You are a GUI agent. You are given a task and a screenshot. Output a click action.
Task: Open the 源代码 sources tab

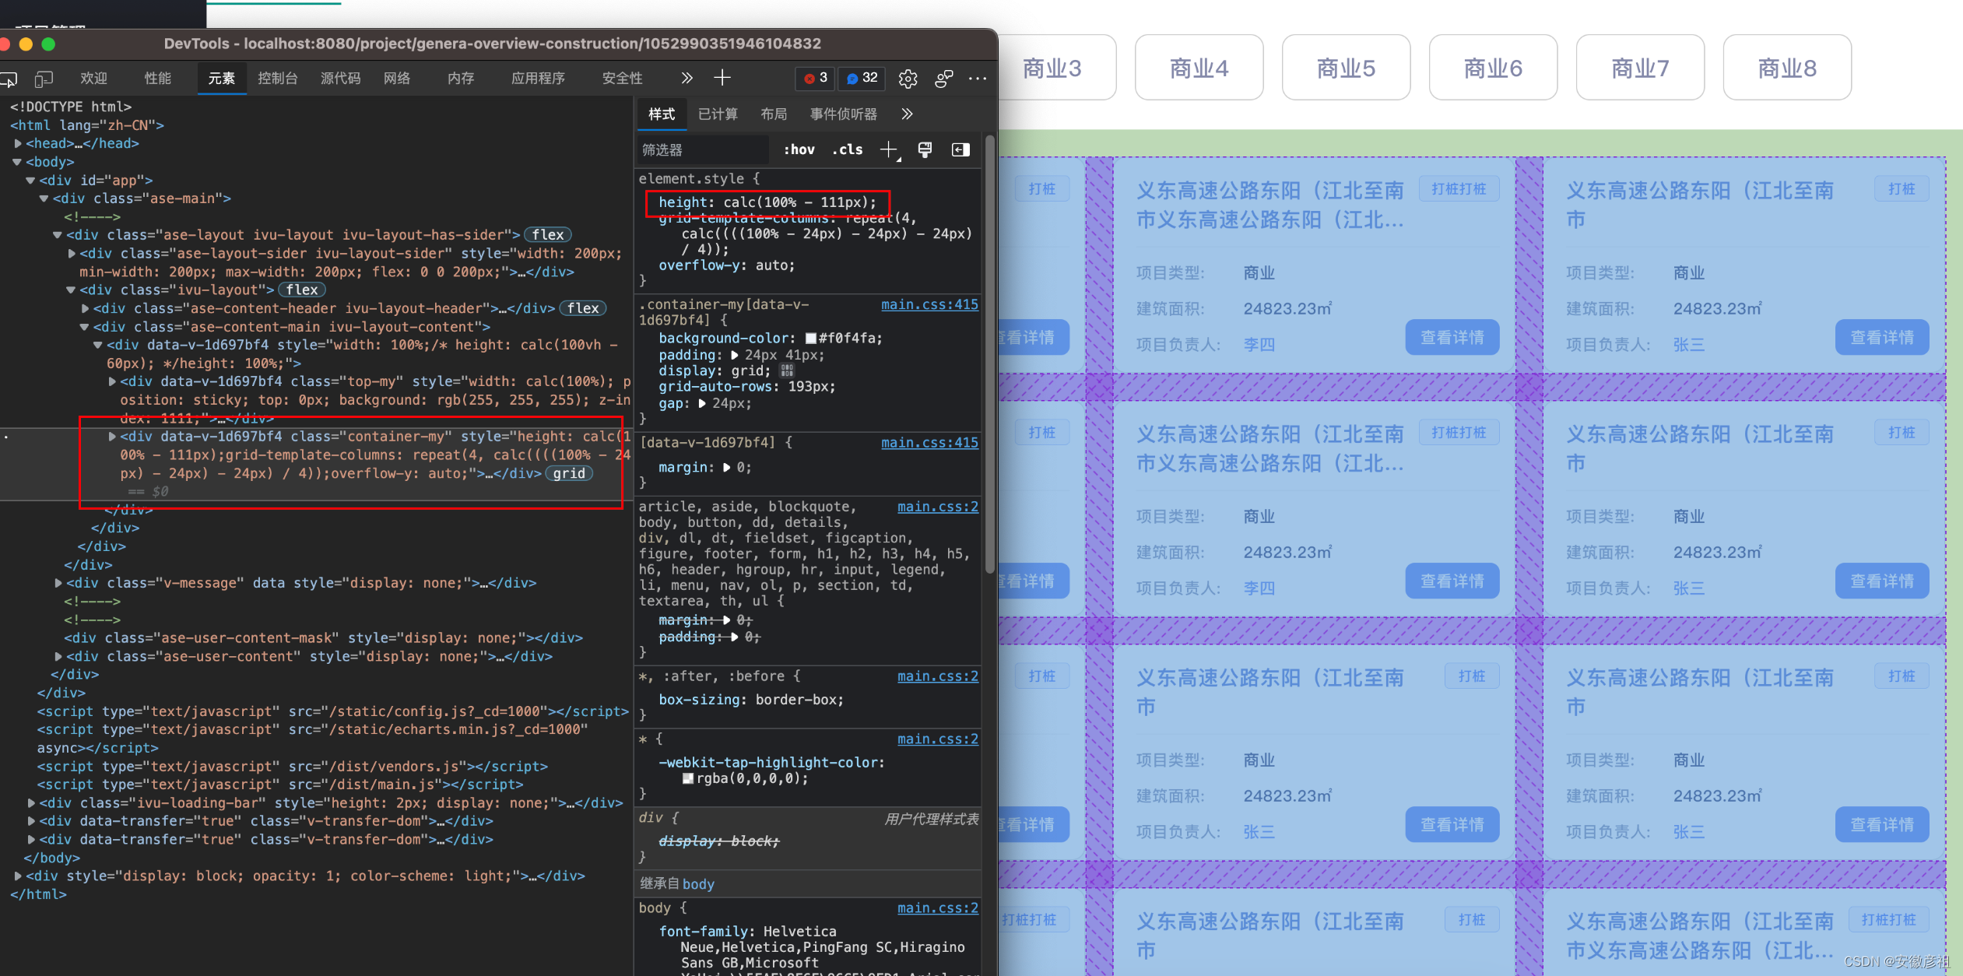pos(341,79)
